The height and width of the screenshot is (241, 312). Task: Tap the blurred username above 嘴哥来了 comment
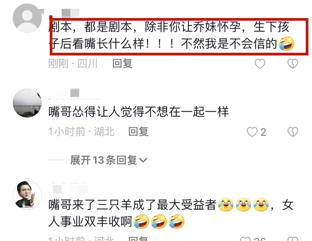tap(69, 188)
